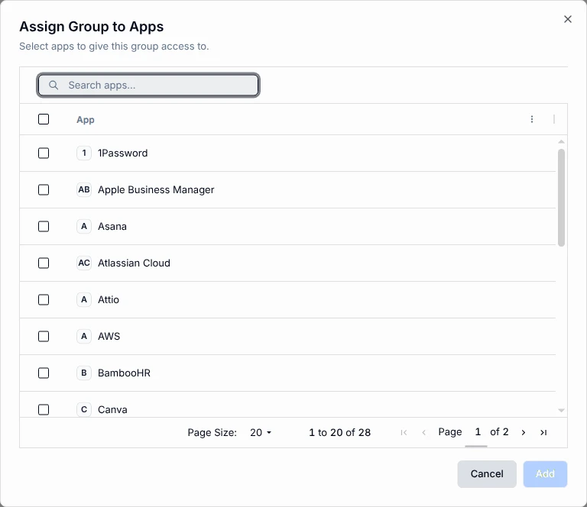Screen dimensions: 587x507
Task: Click the Cancel button
Action: (x=487, y=473)
